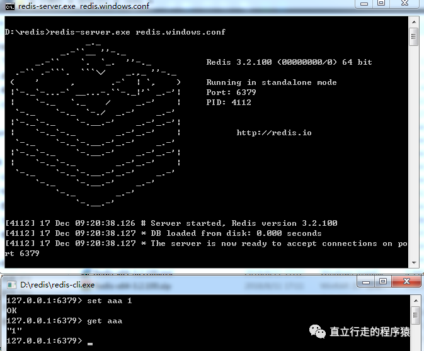This screenshot has height=351, width=424.
Task: Click the 'OK' response in redis-cli
Action: [11, 311]
